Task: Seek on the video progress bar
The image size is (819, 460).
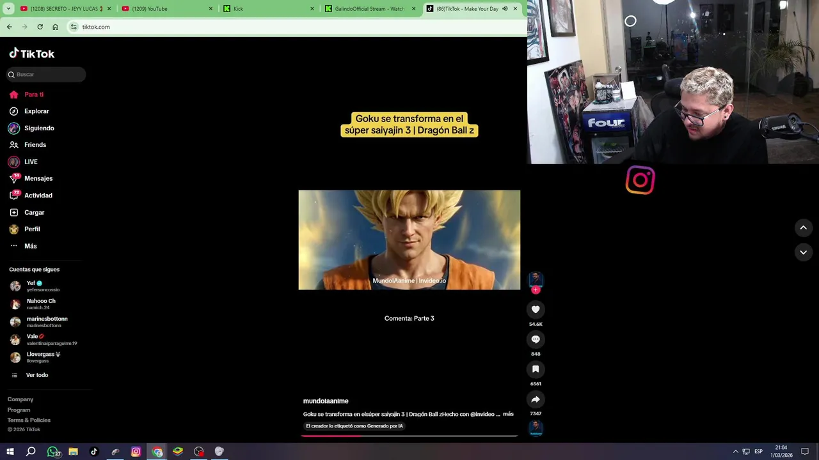Action: [x=409, y=436]
